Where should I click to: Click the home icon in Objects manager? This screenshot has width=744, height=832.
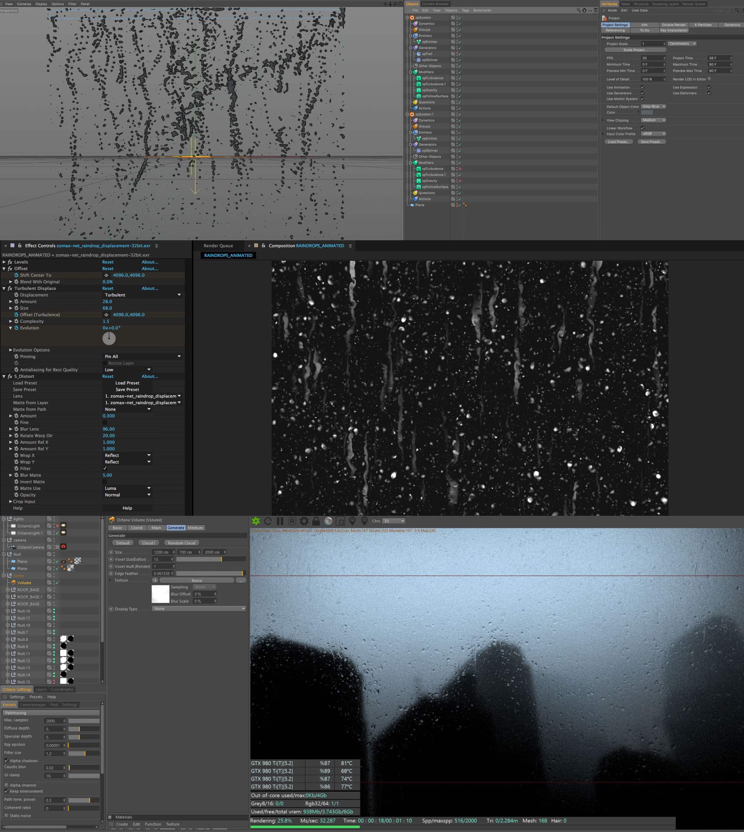584,10
